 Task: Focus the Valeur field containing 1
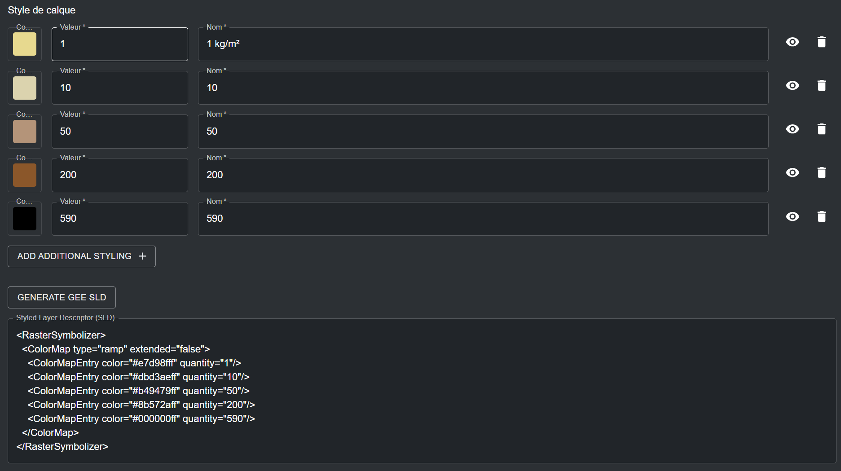(x=119, y=44)
